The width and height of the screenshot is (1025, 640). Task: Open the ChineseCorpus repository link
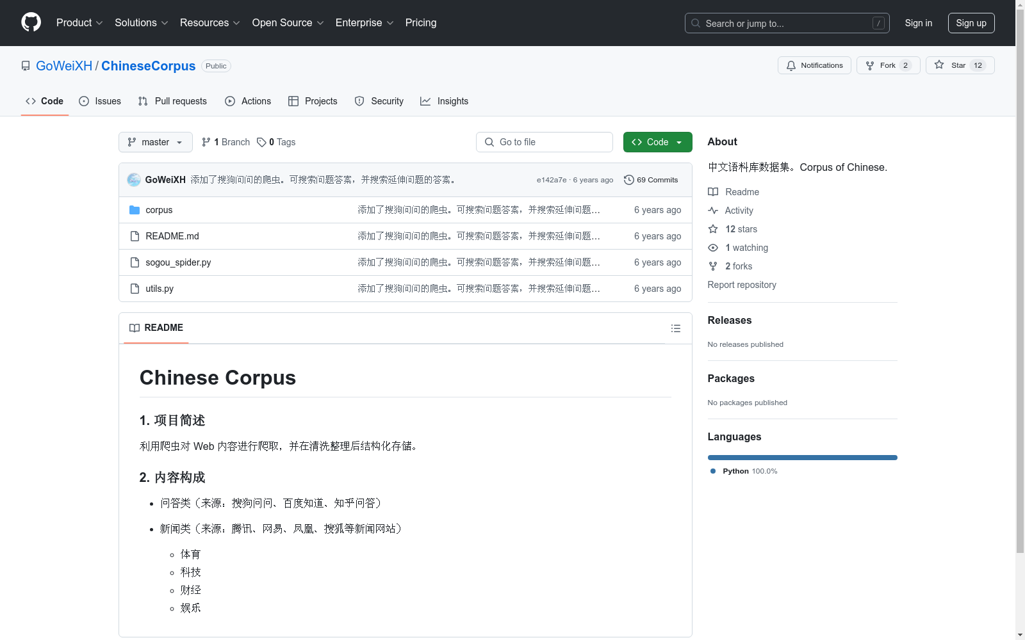pos(149,66)
